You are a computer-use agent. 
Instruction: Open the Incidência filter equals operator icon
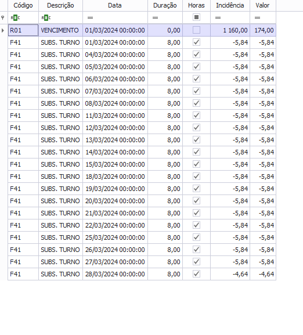click(218, 18)
